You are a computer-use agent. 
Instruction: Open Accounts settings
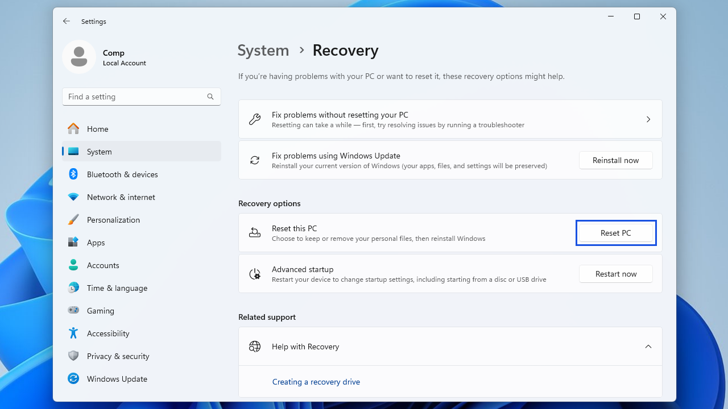pyautogui.click(x=142, y=265)
